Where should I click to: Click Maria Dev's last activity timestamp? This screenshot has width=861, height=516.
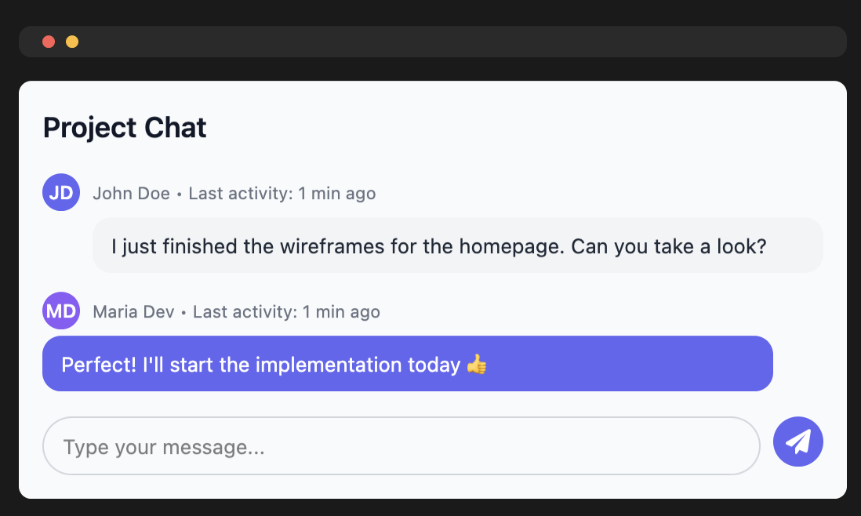pos(287,312)
